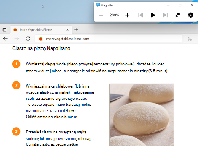This screenshot has height=146, width=198.
Task: Click the tomato site icon in address bar
Action: (x=41, y=39)
